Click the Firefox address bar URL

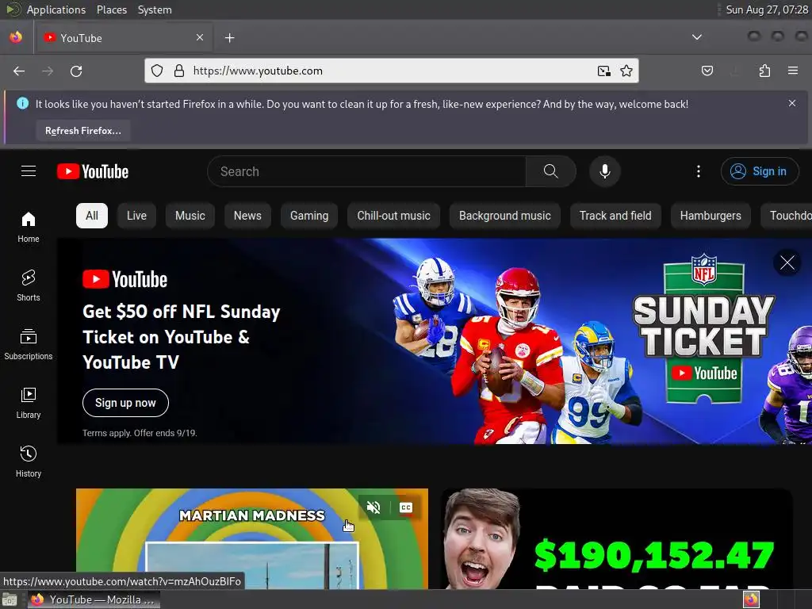tap(258, 71)
